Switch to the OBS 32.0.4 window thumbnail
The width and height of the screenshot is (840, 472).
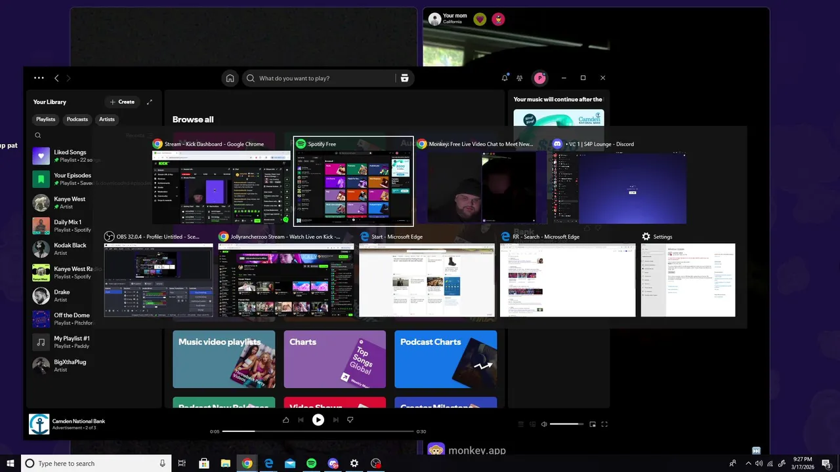pyautogui.click(x=158, y=274)
